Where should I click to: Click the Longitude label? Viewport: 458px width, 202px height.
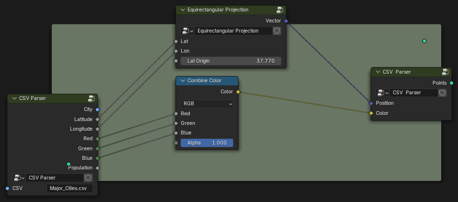pyautogui.click(x=81, y=129)
